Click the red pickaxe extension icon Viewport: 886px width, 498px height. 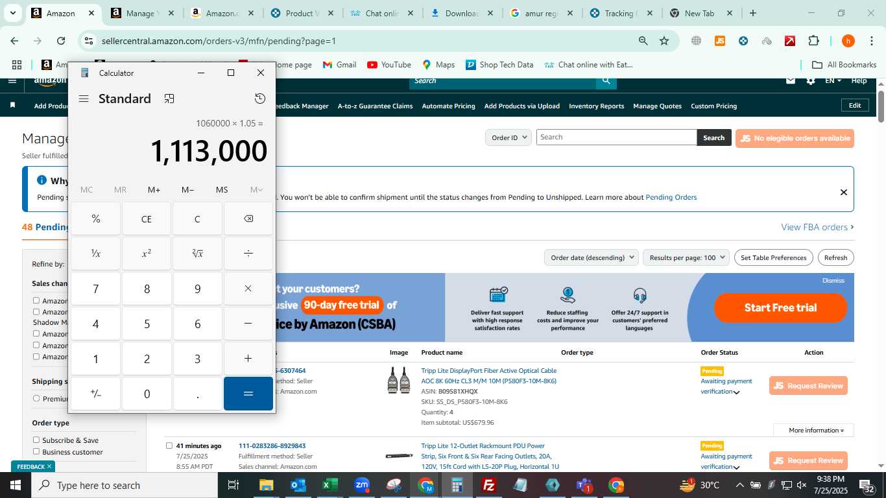click(x=790, y=41)
